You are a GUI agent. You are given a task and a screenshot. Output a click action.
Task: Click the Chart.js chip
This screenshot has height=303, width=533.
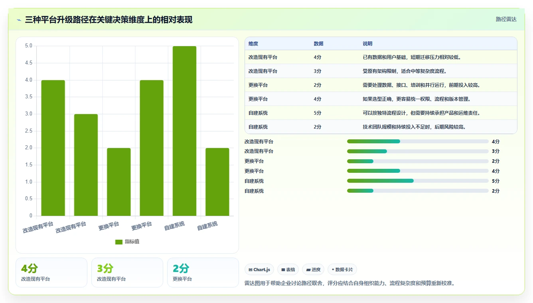point(259,270)
